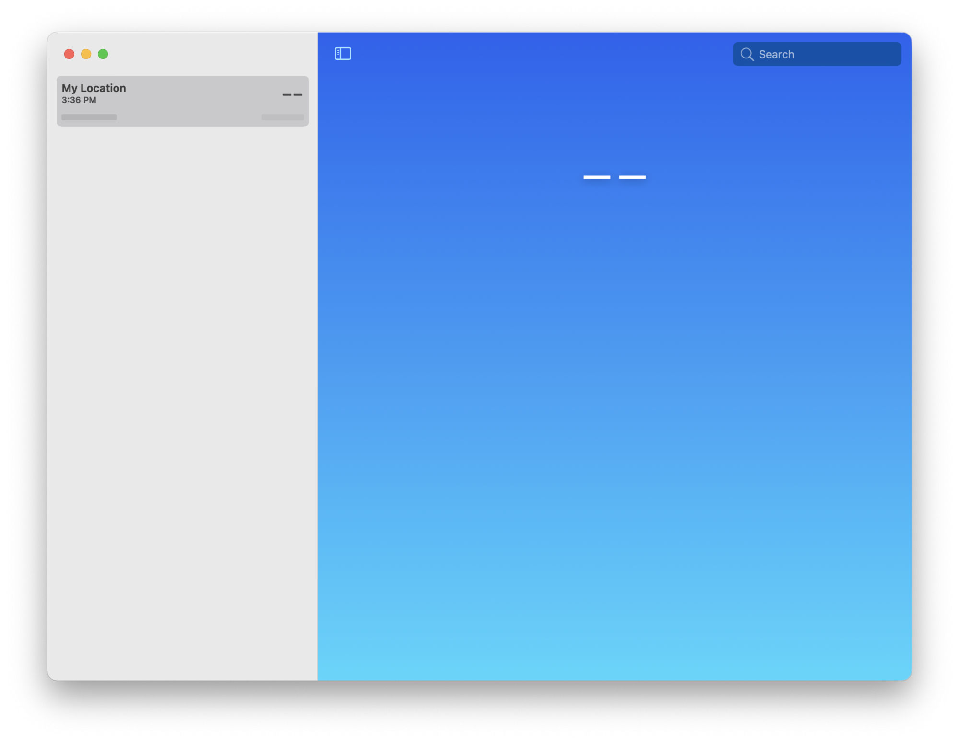Click empty sidebar area below My Location

coord(182,383)
